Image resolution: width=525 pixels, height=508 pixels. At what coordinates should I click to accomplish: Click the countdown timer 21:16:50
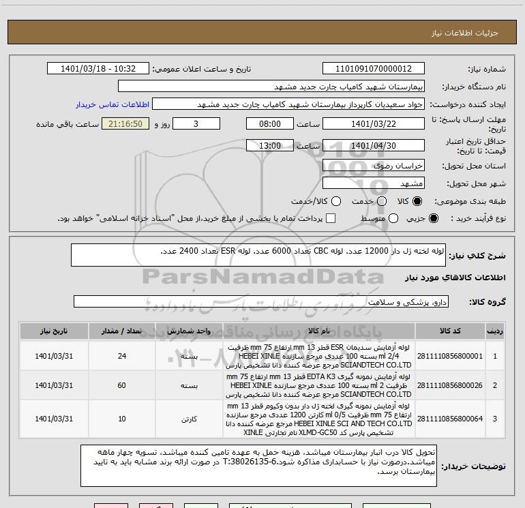tap(125, 123)
